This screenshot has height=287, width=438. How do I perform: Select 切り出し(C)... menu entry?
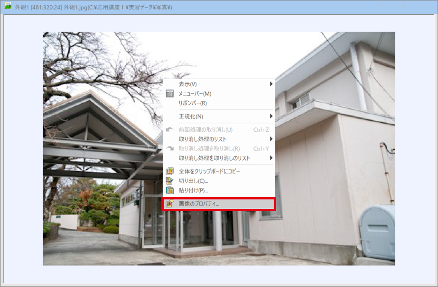pyautogui.click(x=193, y=181)
